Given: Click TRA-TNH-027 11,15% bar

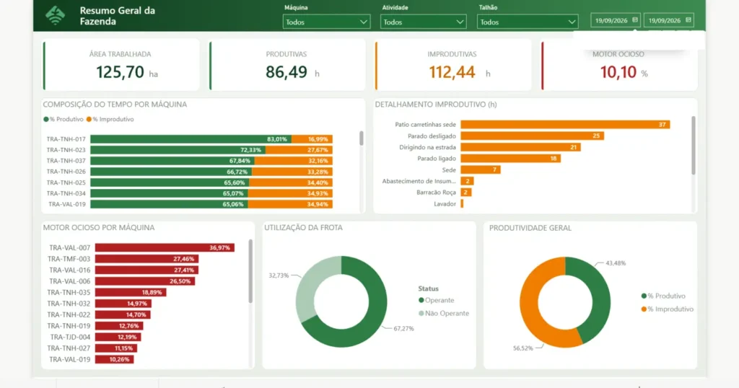Looking at the screenshot, I should tap(116, 348).
